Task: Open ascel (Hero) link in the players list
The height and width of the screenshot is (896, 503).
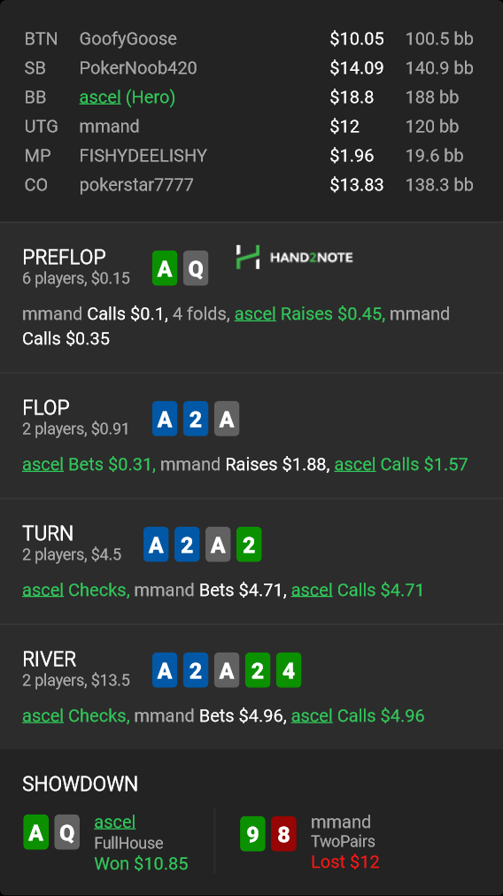Action: (x=100, y=97)
